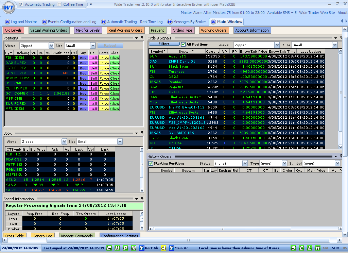This screenshot has height=253, width=348.
Task: Click Buy in the FIB IDEM row
Action: [83, 58]
